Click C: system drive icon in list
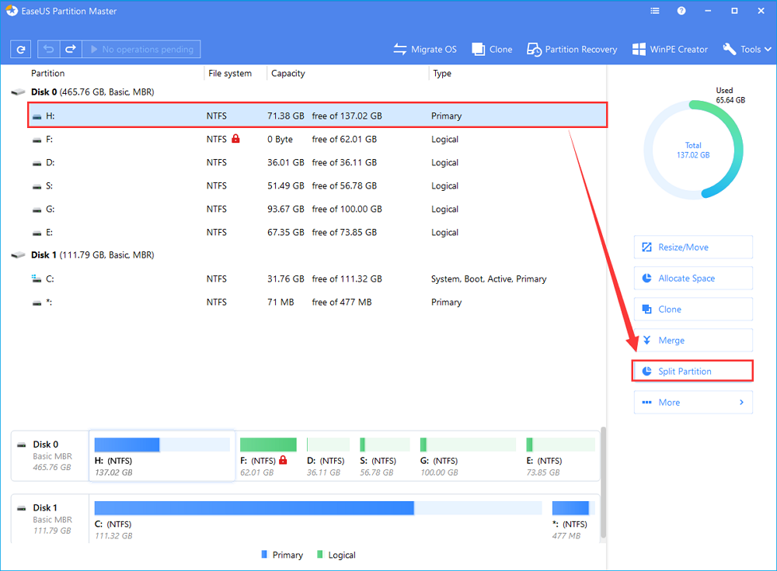Screen dimensions: 777x571 pos(37,279)
